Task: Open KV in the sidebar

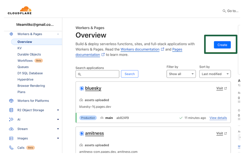Action: (19, 48)
